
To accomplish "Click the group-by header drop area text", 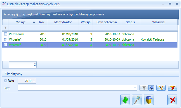I will tap(54, 14).
